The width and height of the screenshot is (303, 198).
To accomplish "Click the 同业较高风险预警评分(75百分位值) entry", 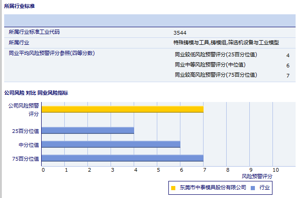I will pyautogui.click(x=216, y=75).
